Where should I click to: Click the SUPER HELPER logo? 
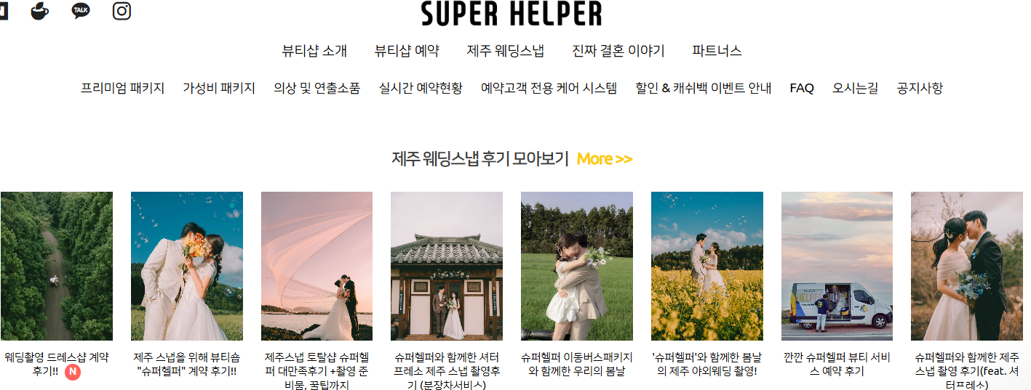click(511, 13)
